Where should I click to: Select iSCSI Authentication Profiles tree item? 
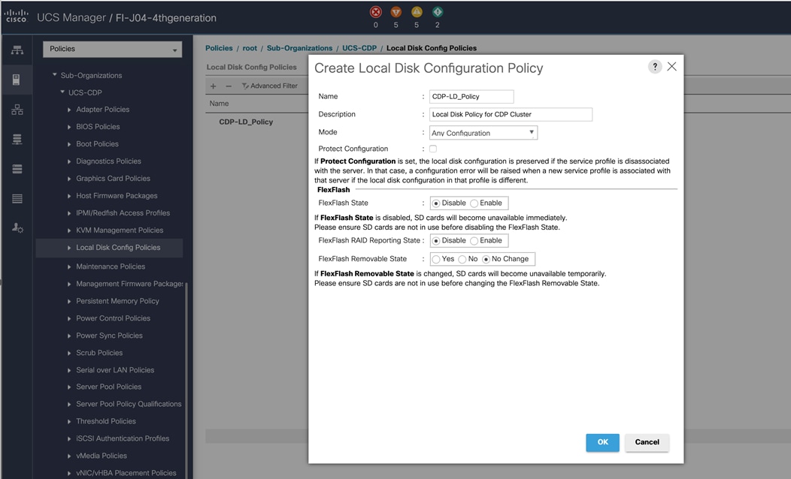(x=123, y=438)
